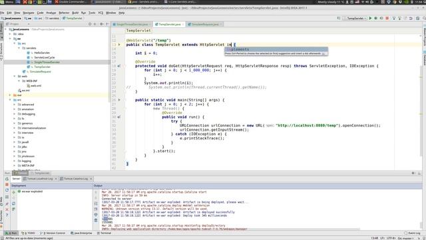
Task: Open the VCS menu
Action: pos(101,13)
